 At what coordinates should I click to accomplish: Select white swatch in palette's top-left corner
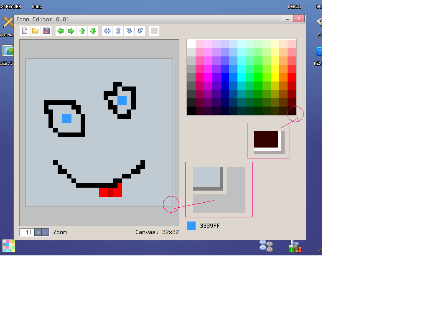point(191,44)
